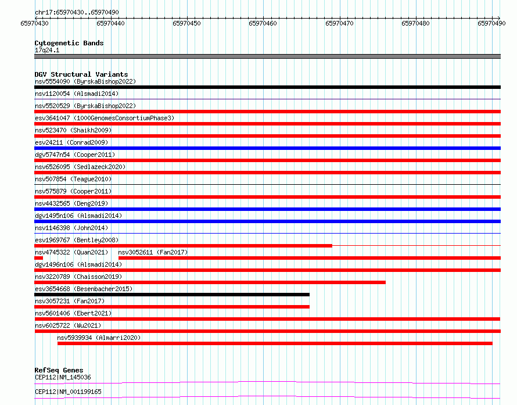The image size is (517, 405).
Task: Click ruler position 65970450
Action: pyautogui.click(x=186, y=23)
